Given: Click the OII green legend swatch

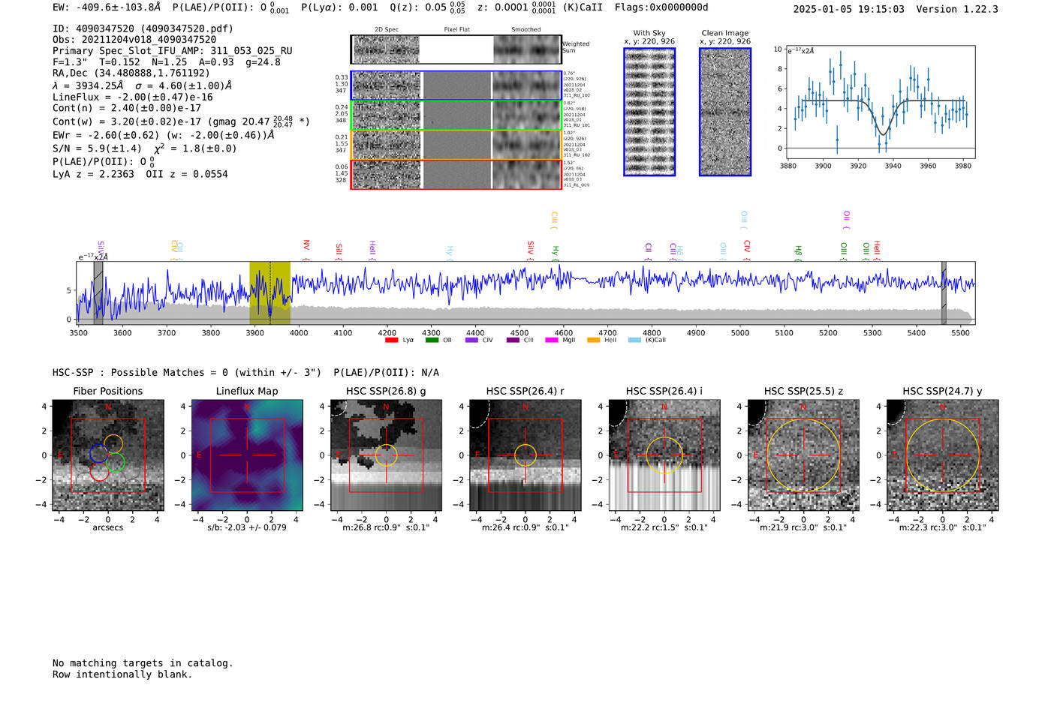Looking at the screenshot, I should tap(432, 340).
